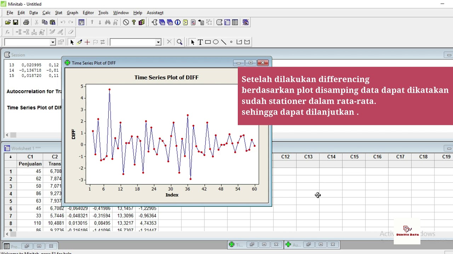Click the graph title Time Series Plot of DIFF
This screenshot has height=254, width=453.
(166, 77)
